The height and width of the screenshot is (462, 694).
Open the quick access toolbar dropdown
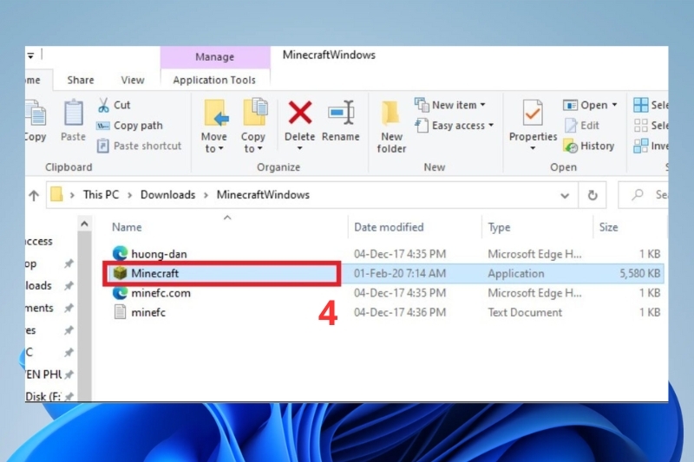30,55
